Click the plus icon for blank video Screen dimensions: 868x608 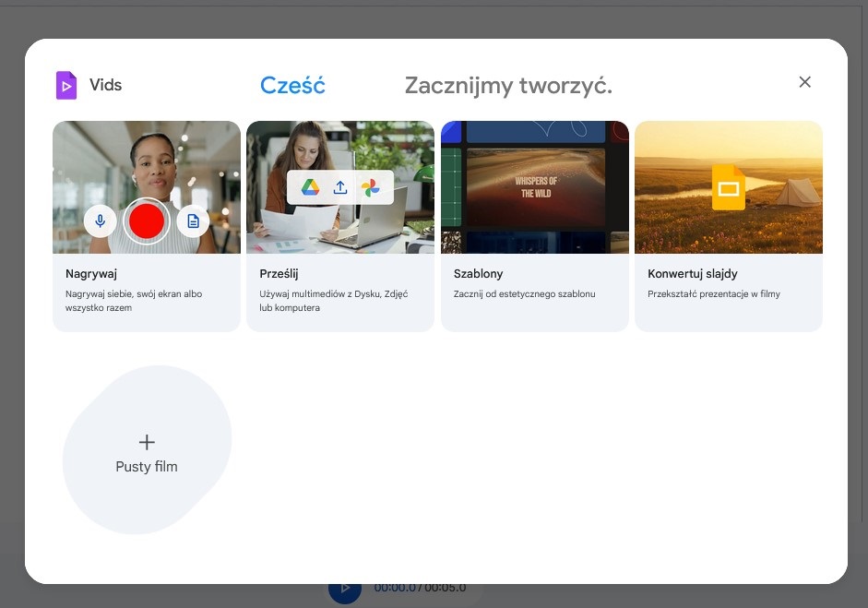point(147,442)
